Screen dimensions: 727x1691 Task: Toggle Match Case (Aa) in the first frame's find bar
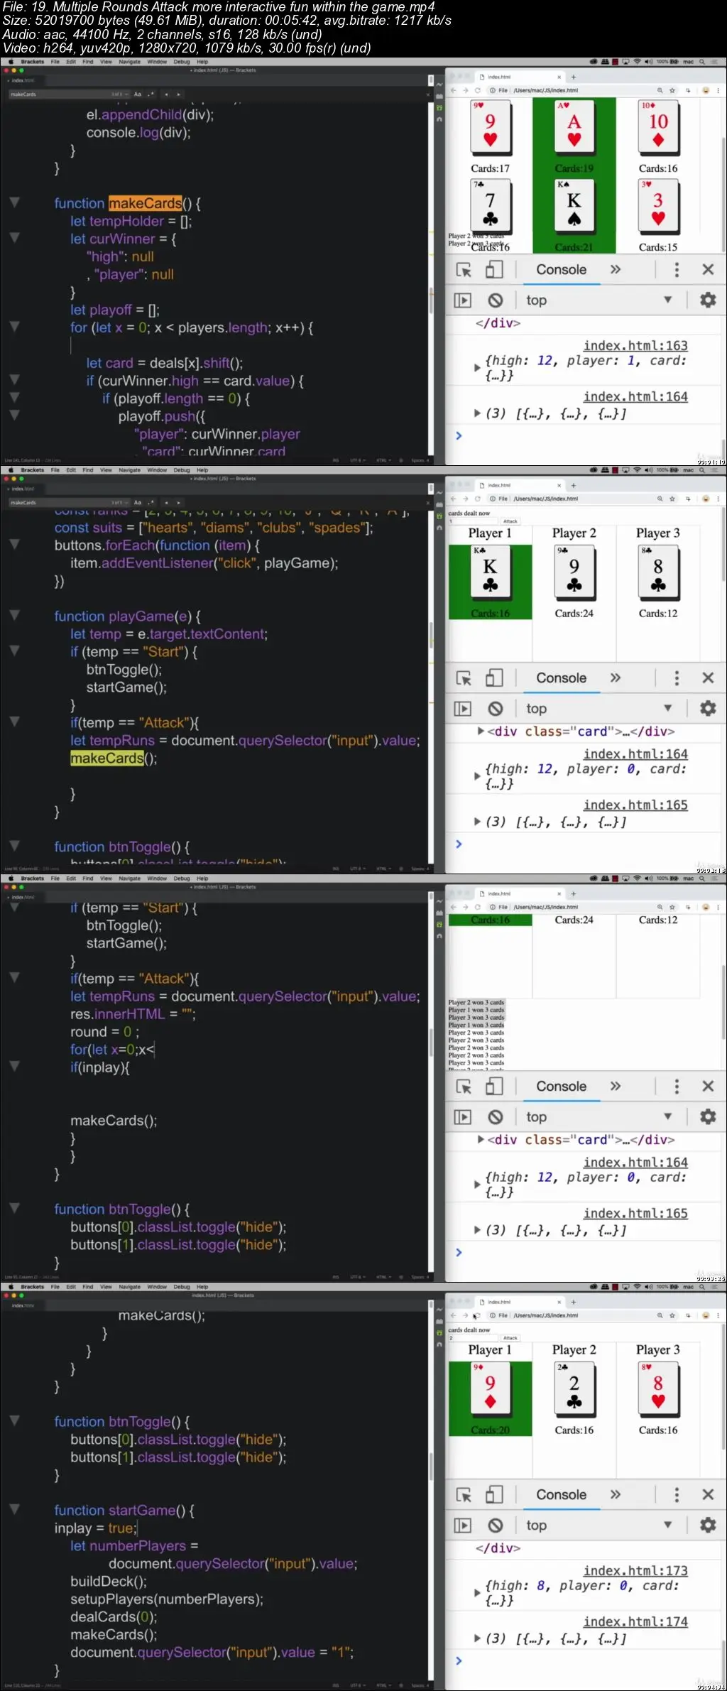138,94
